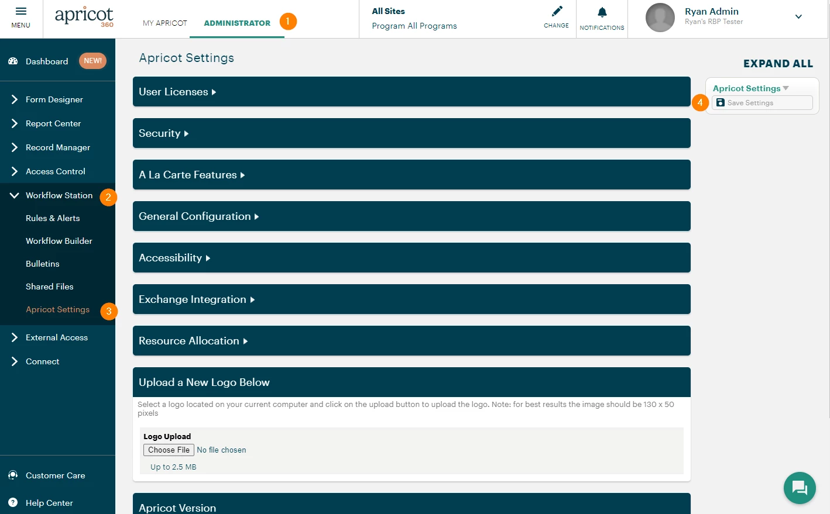The height and width of the screenshot is (514, 830).
Task: Click the All Sites label
Action: (389, 11)
